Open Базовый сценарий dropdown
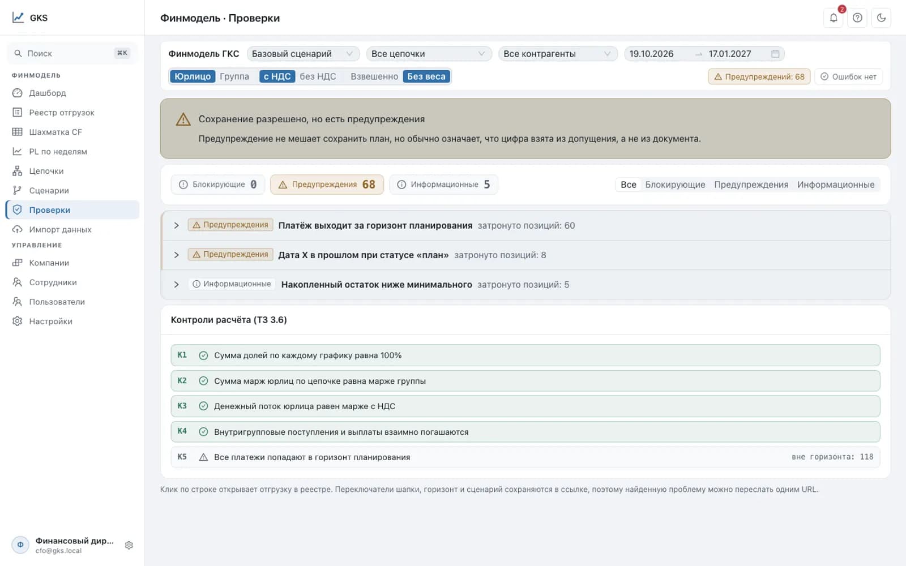 coord(303,54)
